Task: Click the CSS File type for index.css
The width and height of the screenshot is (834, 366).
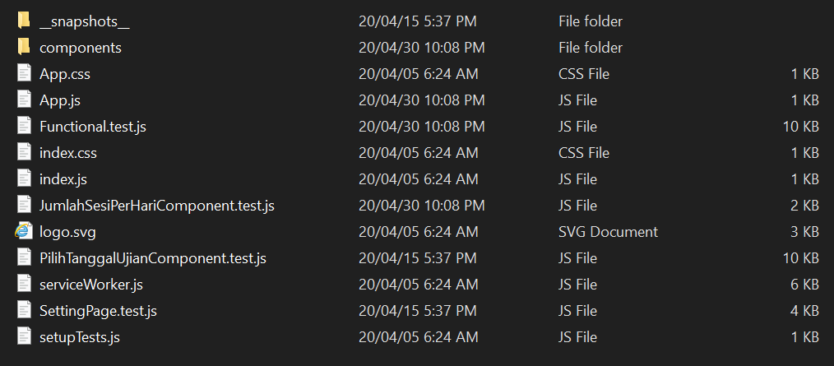Action: 583,153
